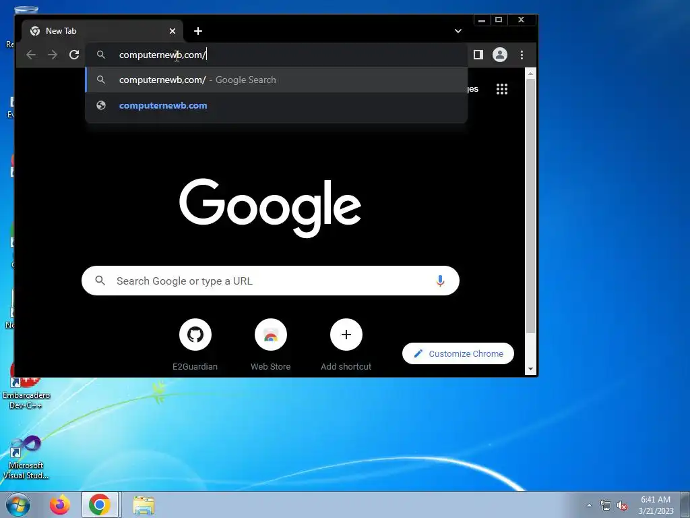Click the scrollbar up arrow
Viewport: 690px width, 518px height.
(530, 74)
